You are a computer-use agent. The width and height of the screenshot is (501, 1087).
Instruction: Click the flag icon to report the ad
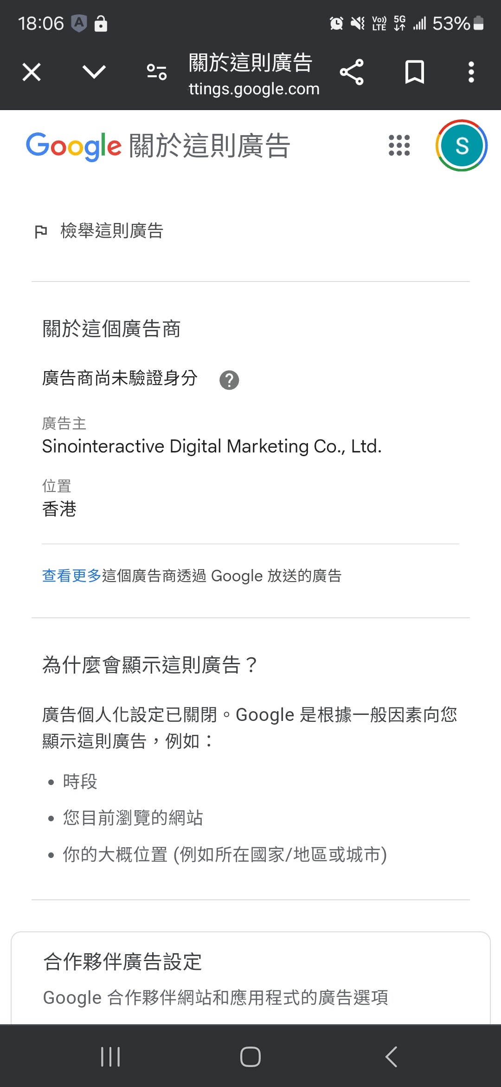tap(41, 231)
